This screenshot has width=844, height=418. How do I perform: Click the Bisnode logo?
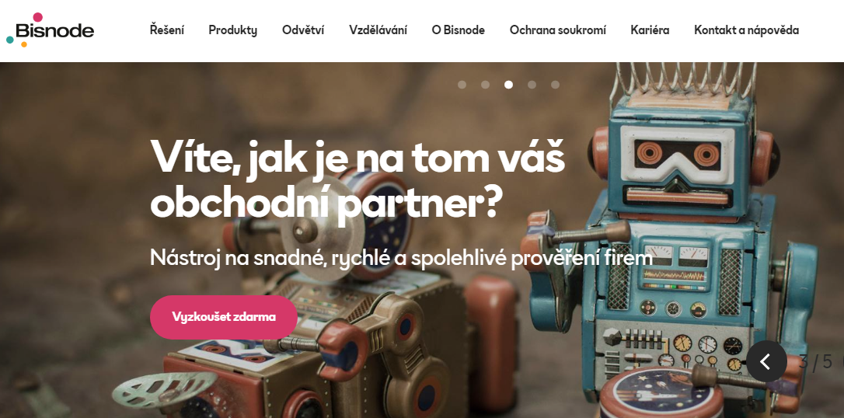pyautogui.click(x=50, y=30)
